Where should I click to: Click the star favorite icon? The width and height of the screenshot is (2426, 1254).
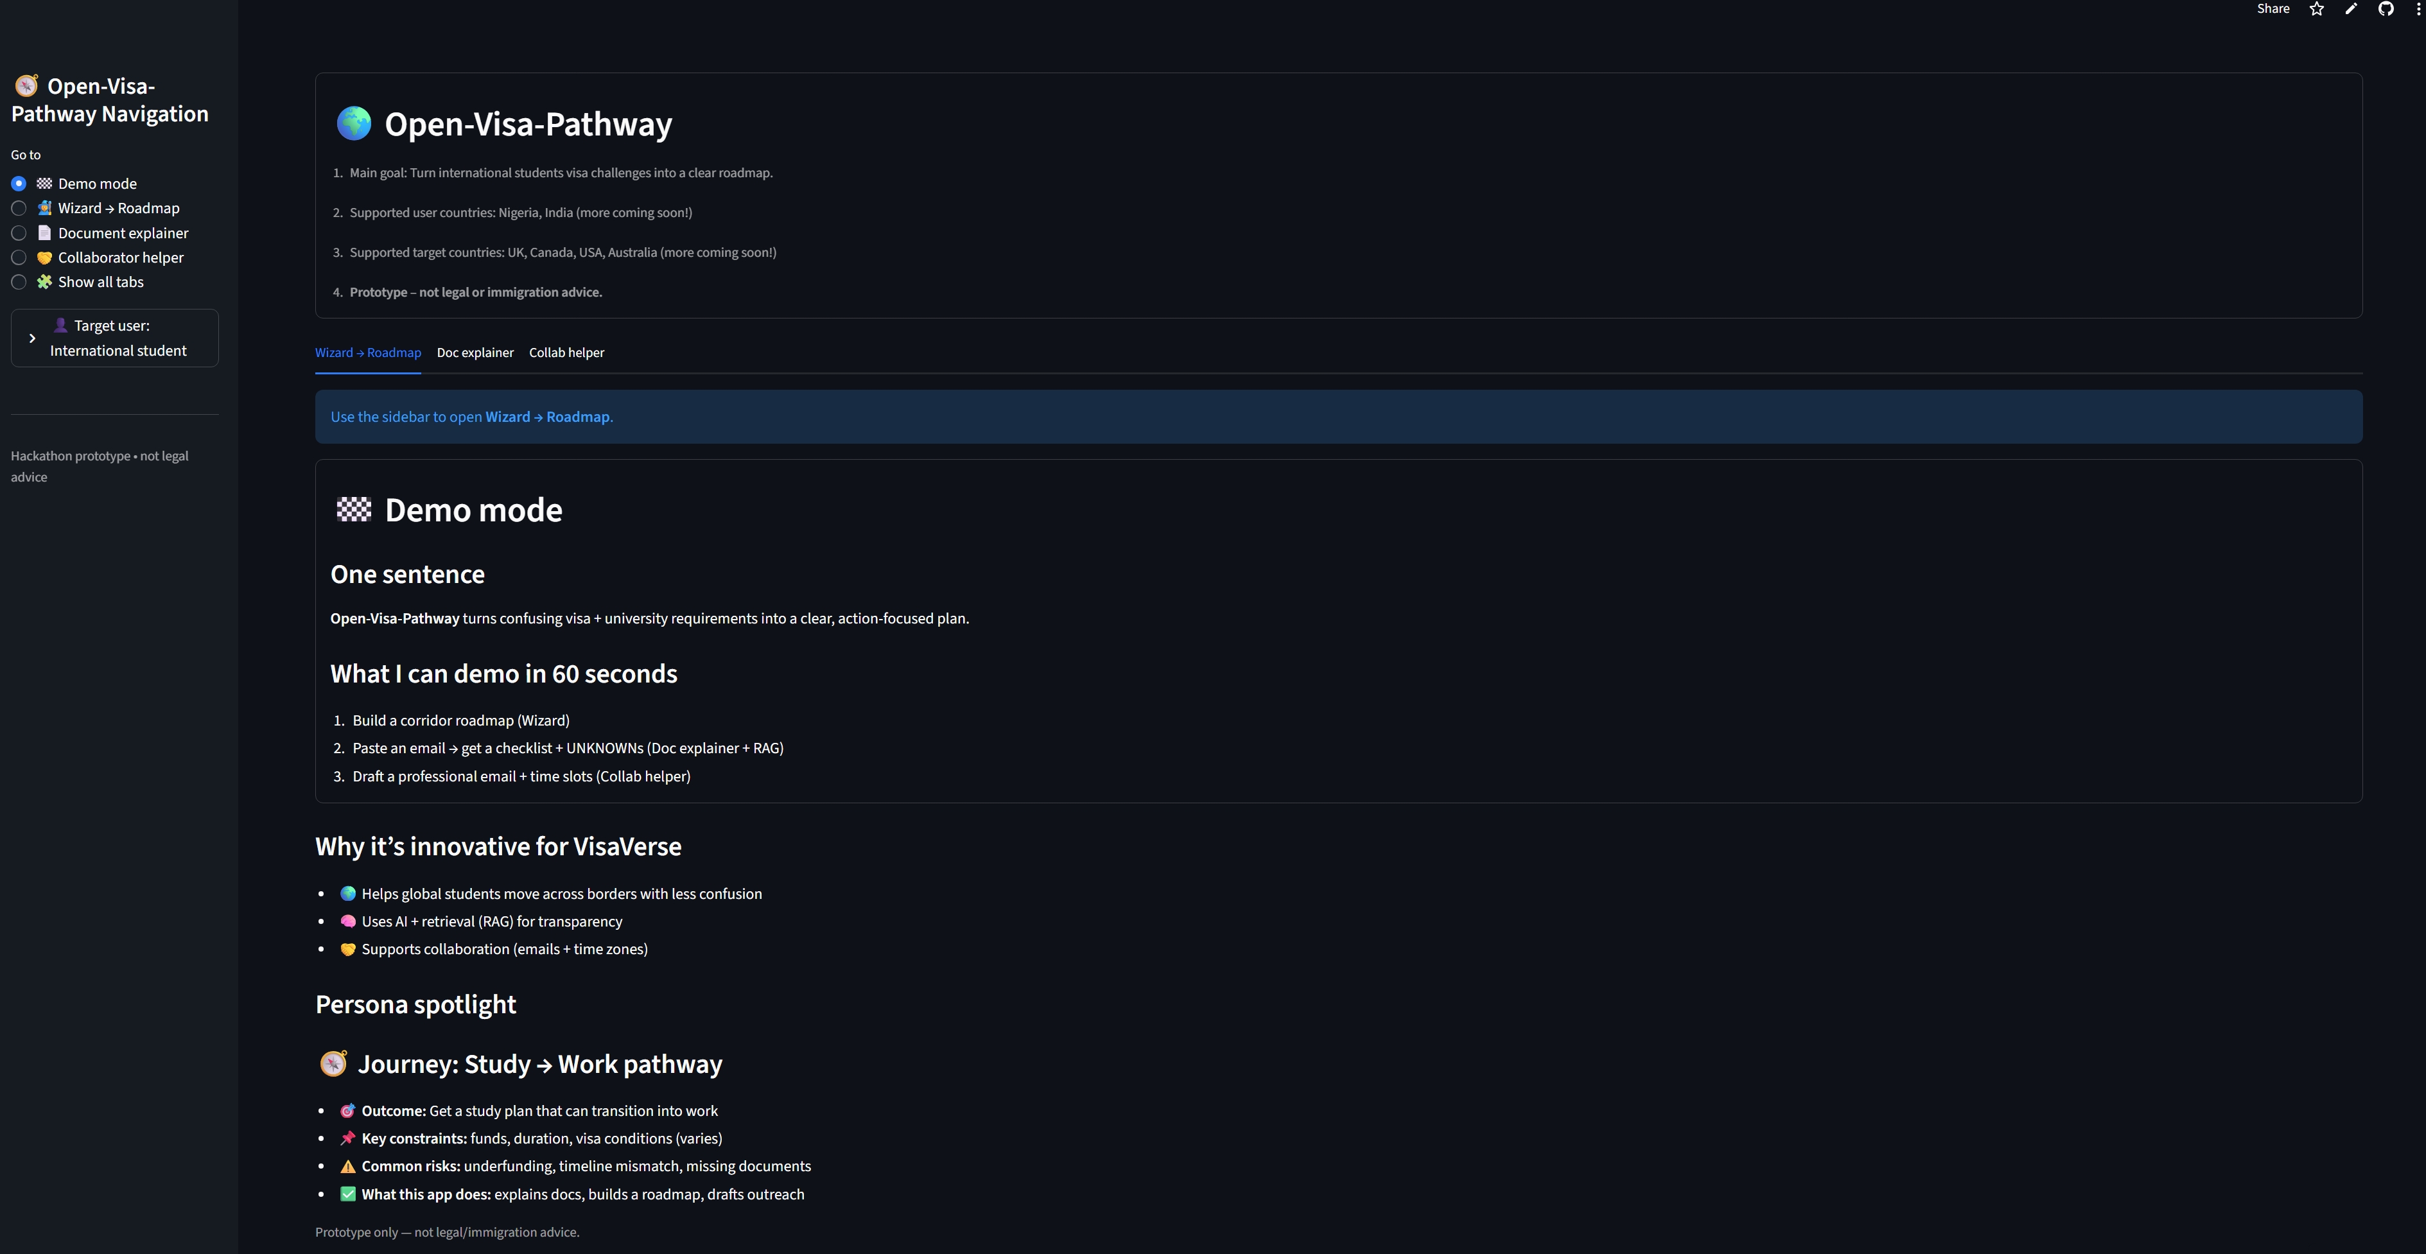(x=2317, y=10)
